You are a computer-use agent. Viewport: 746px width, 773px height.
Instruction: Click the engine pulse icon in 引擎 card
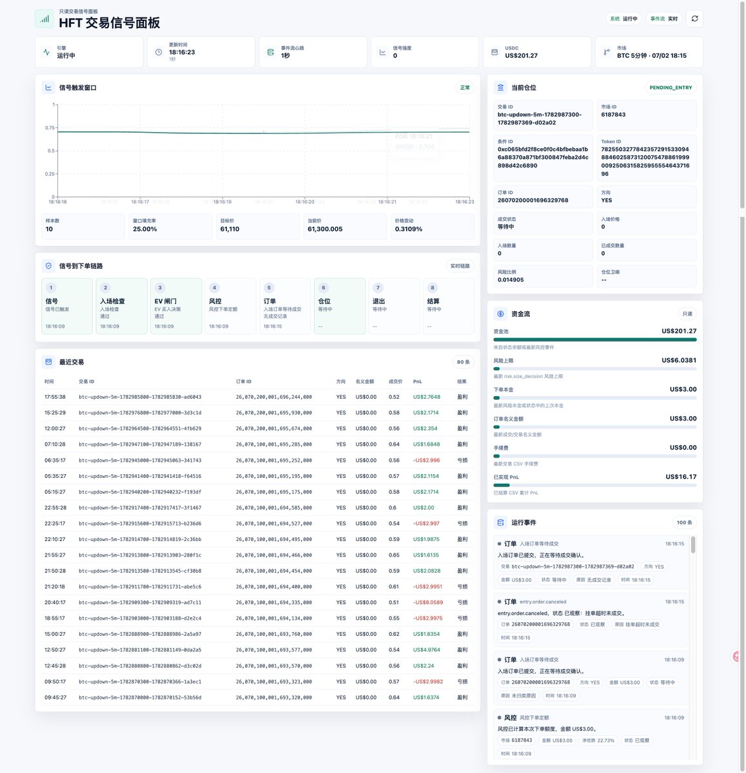click(46, 52)
